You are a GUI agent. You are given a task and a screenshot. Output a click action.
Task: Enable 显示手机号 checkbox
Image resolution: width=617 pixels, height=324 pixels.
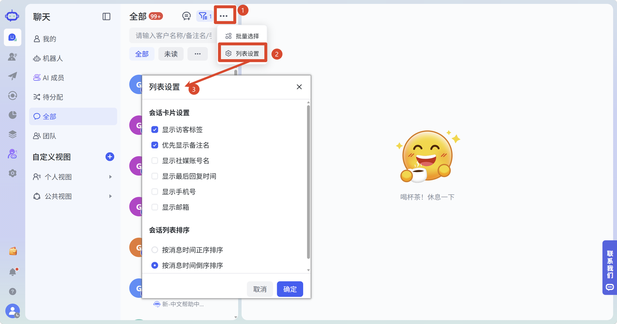(x=155, y=191)
